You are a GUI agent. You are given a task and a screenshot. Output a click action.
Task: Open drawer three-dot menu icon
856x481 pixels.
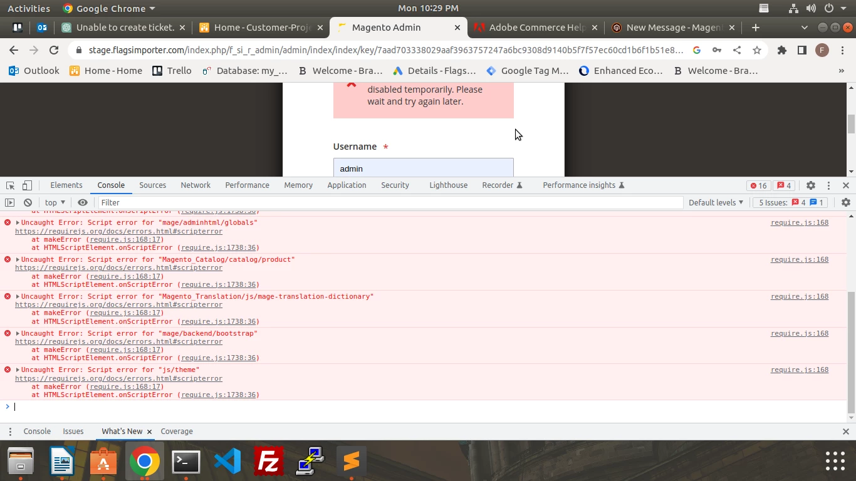(10, 432)
